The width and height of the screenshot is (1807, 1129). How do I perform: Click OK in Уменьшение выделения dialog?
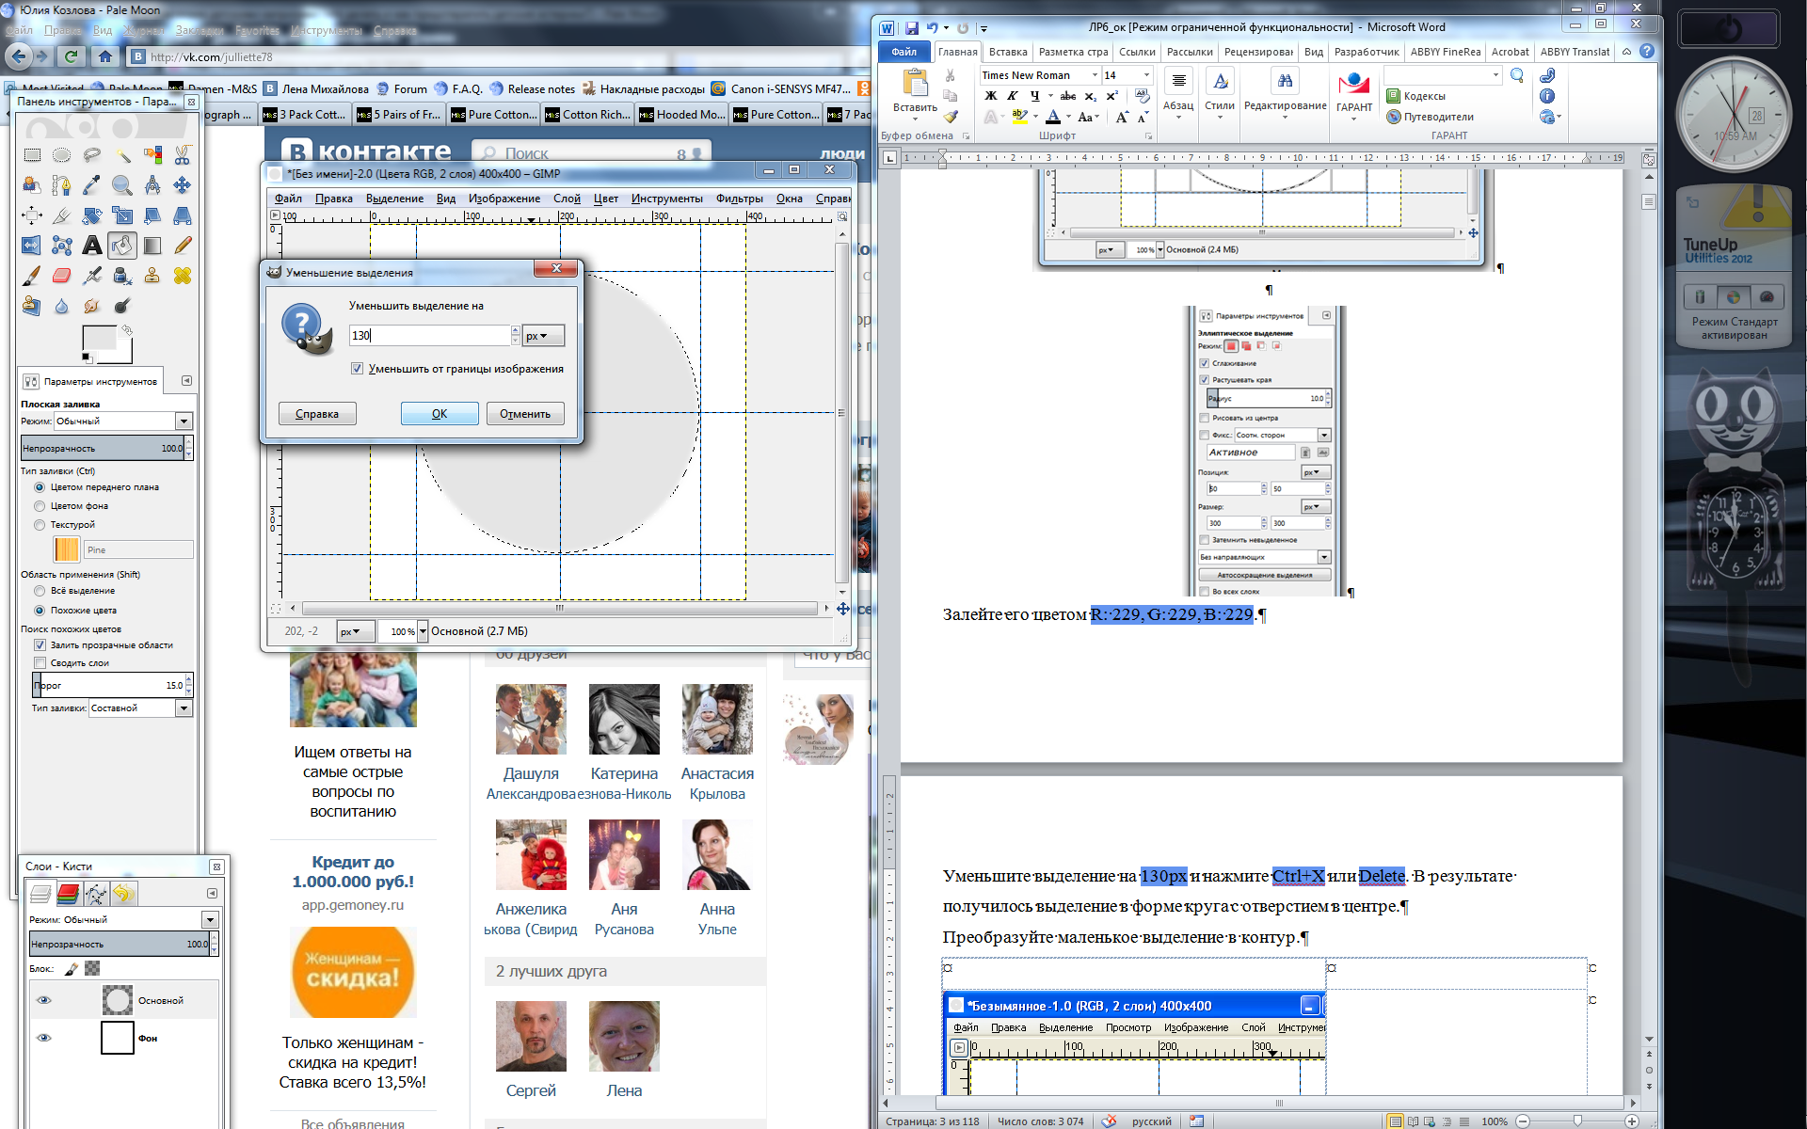440,414
